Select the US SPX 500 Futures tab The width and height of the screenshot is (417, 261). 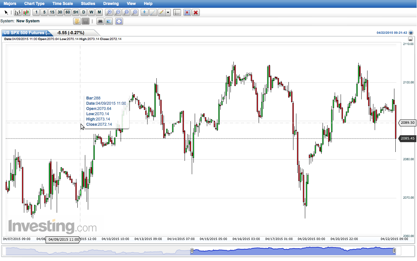[27, 33]
